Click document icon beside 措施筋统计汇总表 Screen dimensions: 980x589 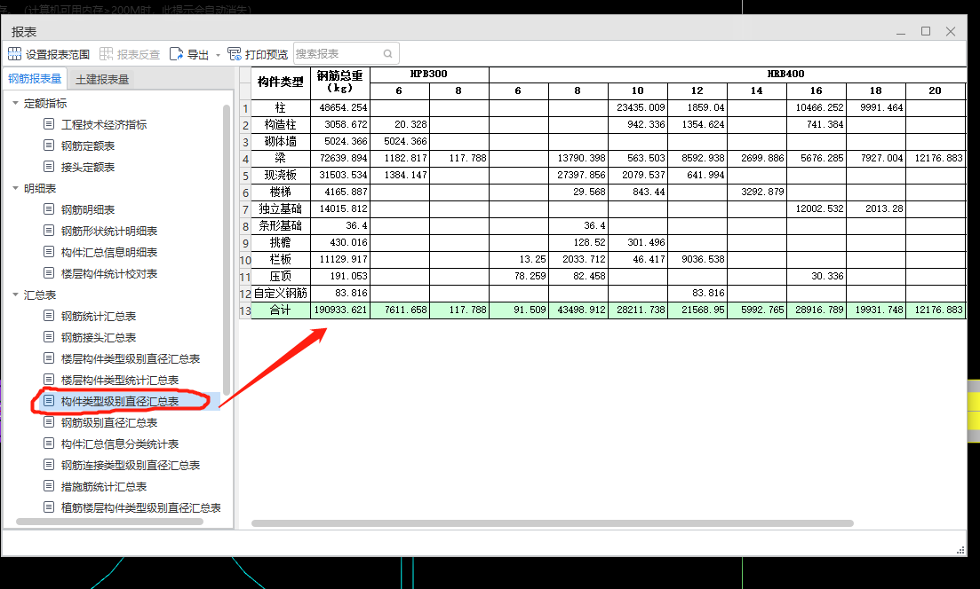pyautogui.click(x=49, y=485)
